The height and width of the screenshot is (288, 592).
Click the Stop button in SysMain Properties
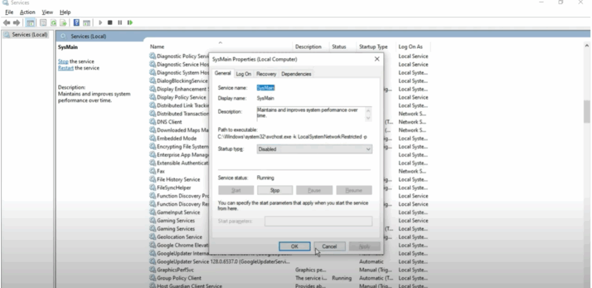pos(275,190)
